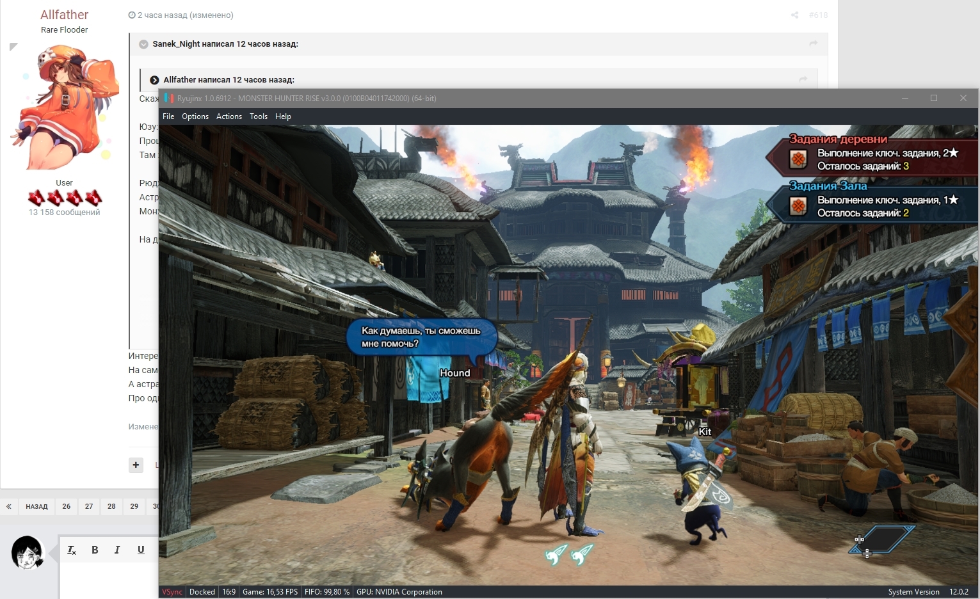Image resolution: width=980 pixels, height=599 pixels.
Task: Open the Actions menu in Ryujinx
Action: [x=229, y=116]
